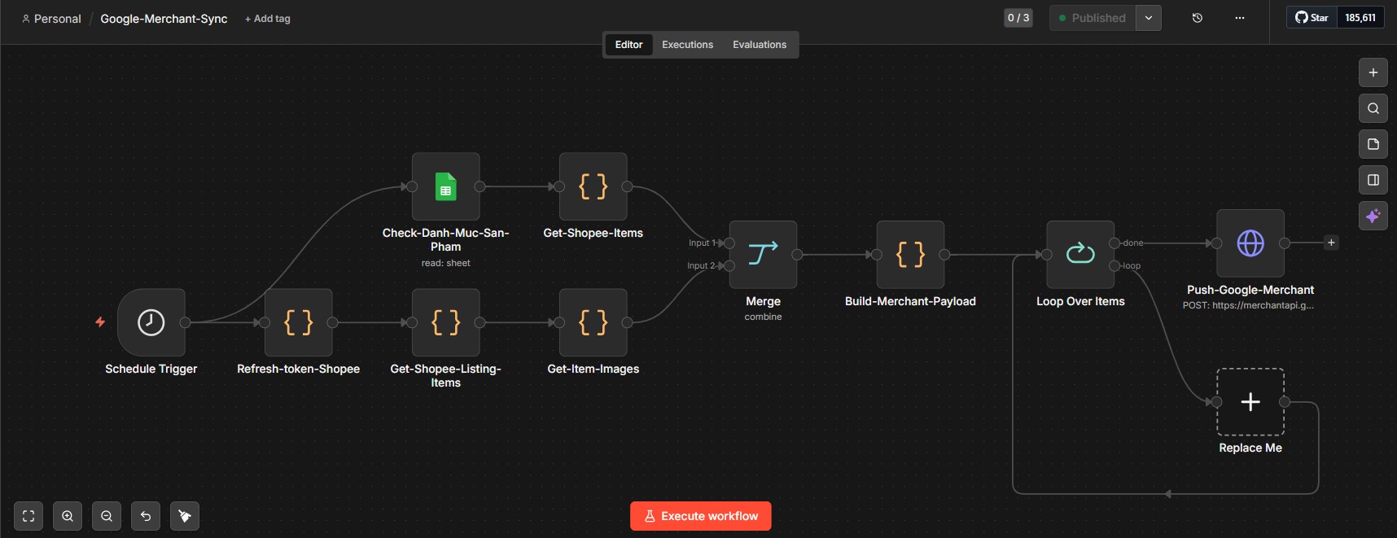The height and width of the screenshot is (538, 1397).
Task: Open the AI assistant sparkle button
Action: pos(1373,216)
